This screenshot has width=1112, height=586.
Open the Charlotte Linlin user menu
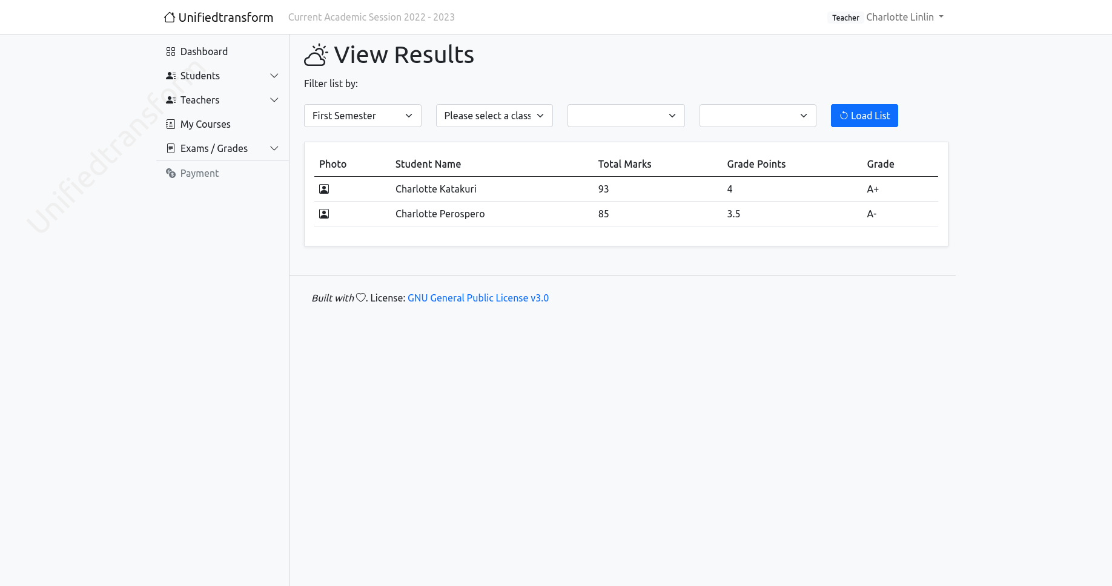(905, 17)
